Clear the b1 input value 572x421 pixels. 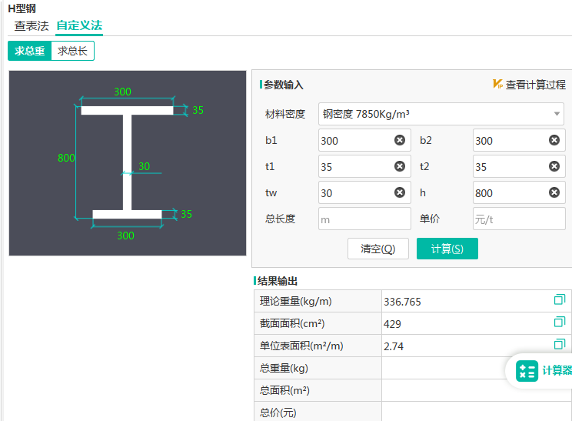pos(400,140)
